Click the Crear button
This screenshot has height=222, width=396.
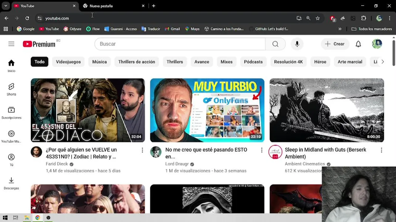pos(335,44)
